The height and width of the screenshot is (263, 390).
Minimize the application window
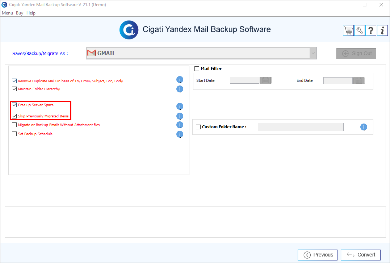click(x=348, y=5)
